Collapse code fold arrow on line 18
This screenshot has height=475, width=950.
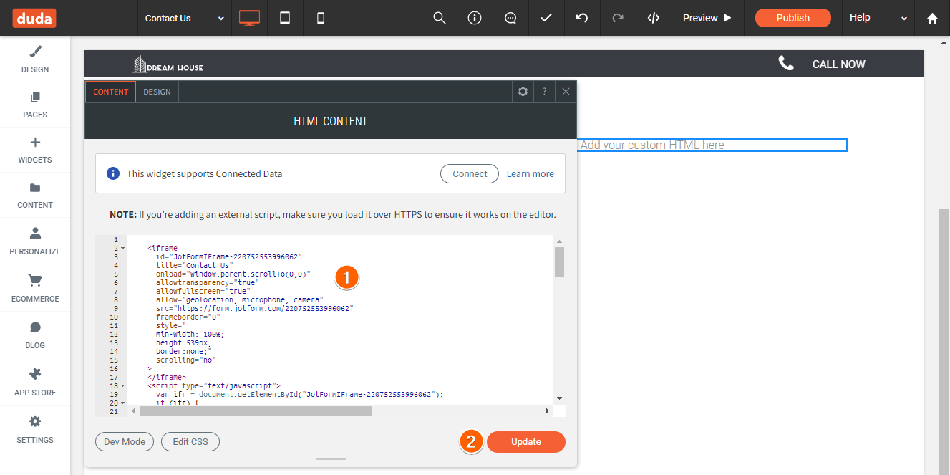pos(122,385)
